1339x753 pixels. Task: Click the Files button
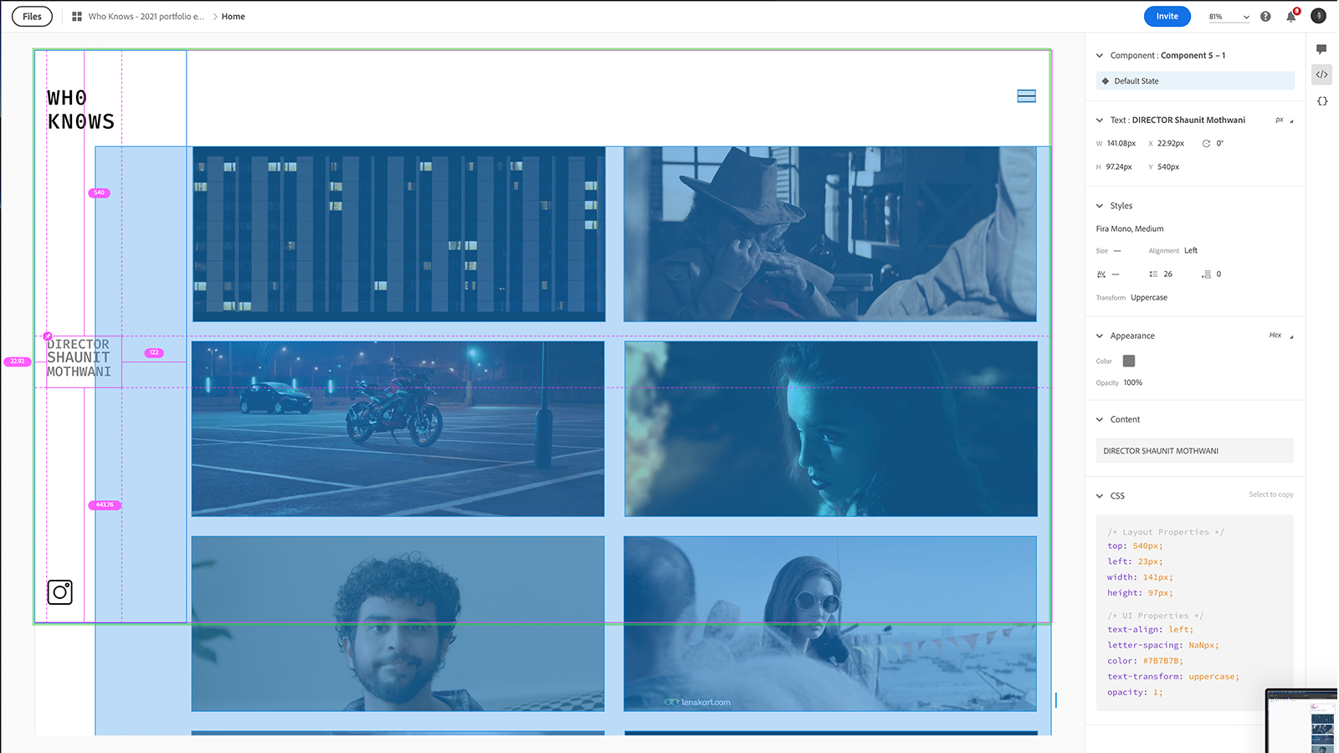32,17
